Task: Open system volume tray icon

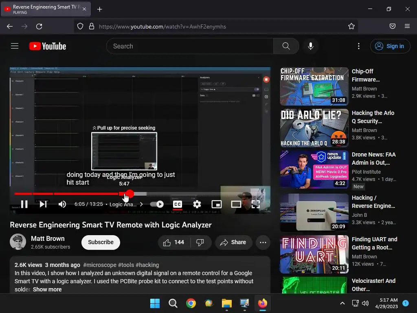Action: 365,303
